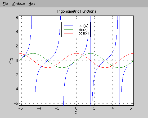Click the -2 tick label on y-axis

pos(16,75)
